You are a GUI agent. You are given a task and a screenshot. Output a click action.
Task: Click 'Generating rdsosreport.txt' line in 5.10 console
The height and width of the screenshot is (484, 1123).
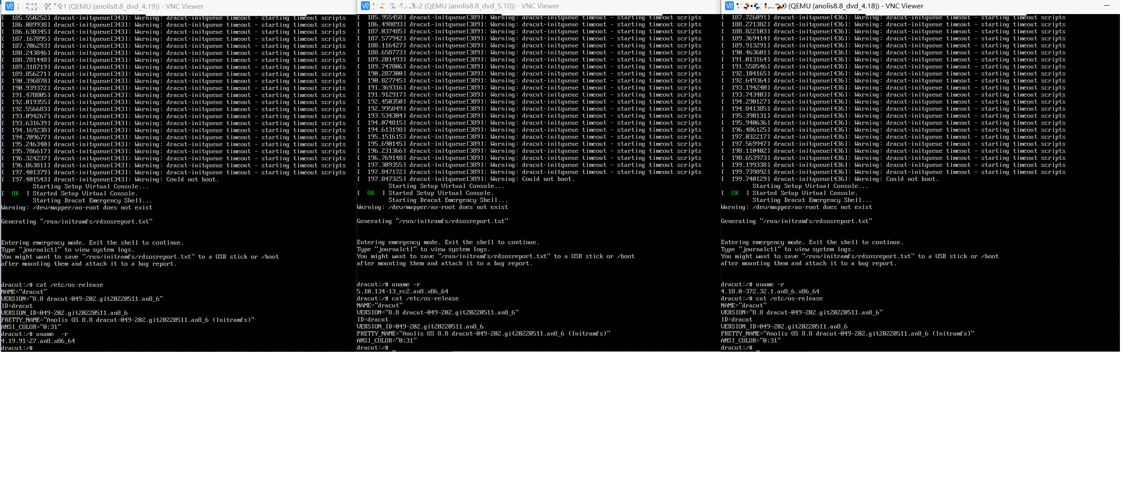[432, 221]
